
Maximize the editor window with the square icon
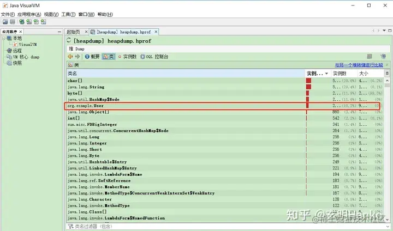coord(390,31)
